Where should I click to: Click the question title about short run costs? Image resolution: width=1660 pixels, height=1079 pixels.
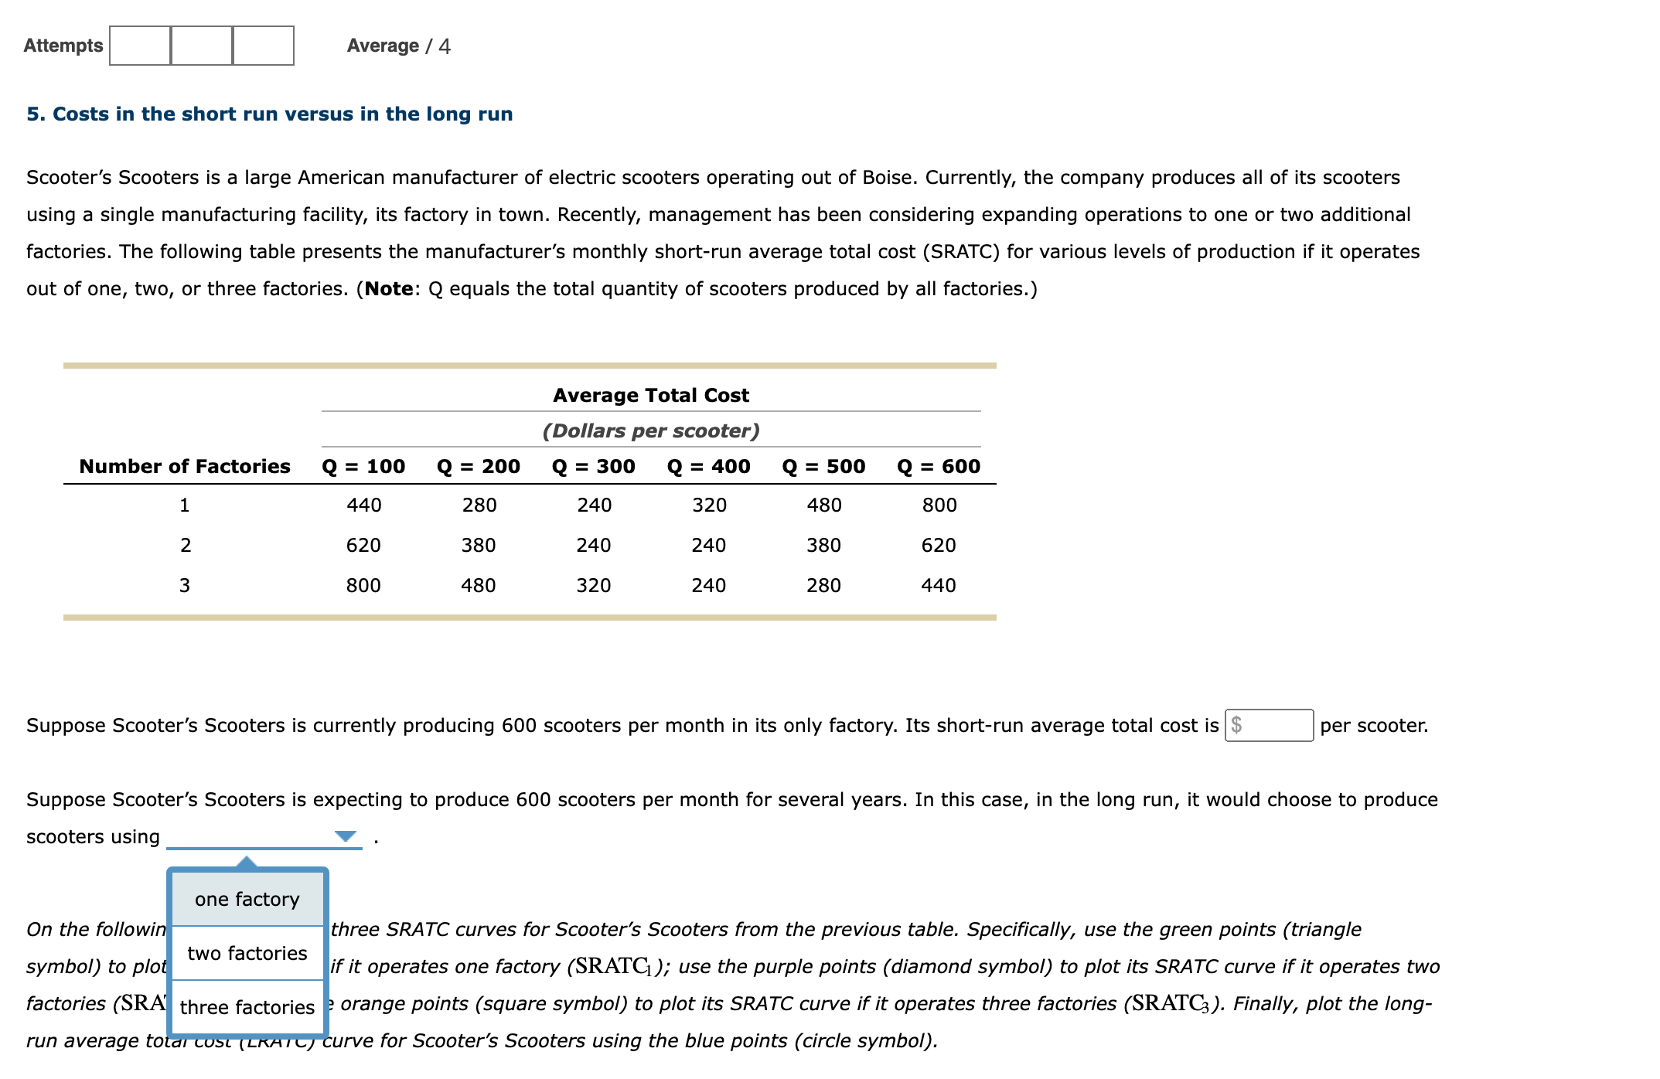tap(270, 114)
